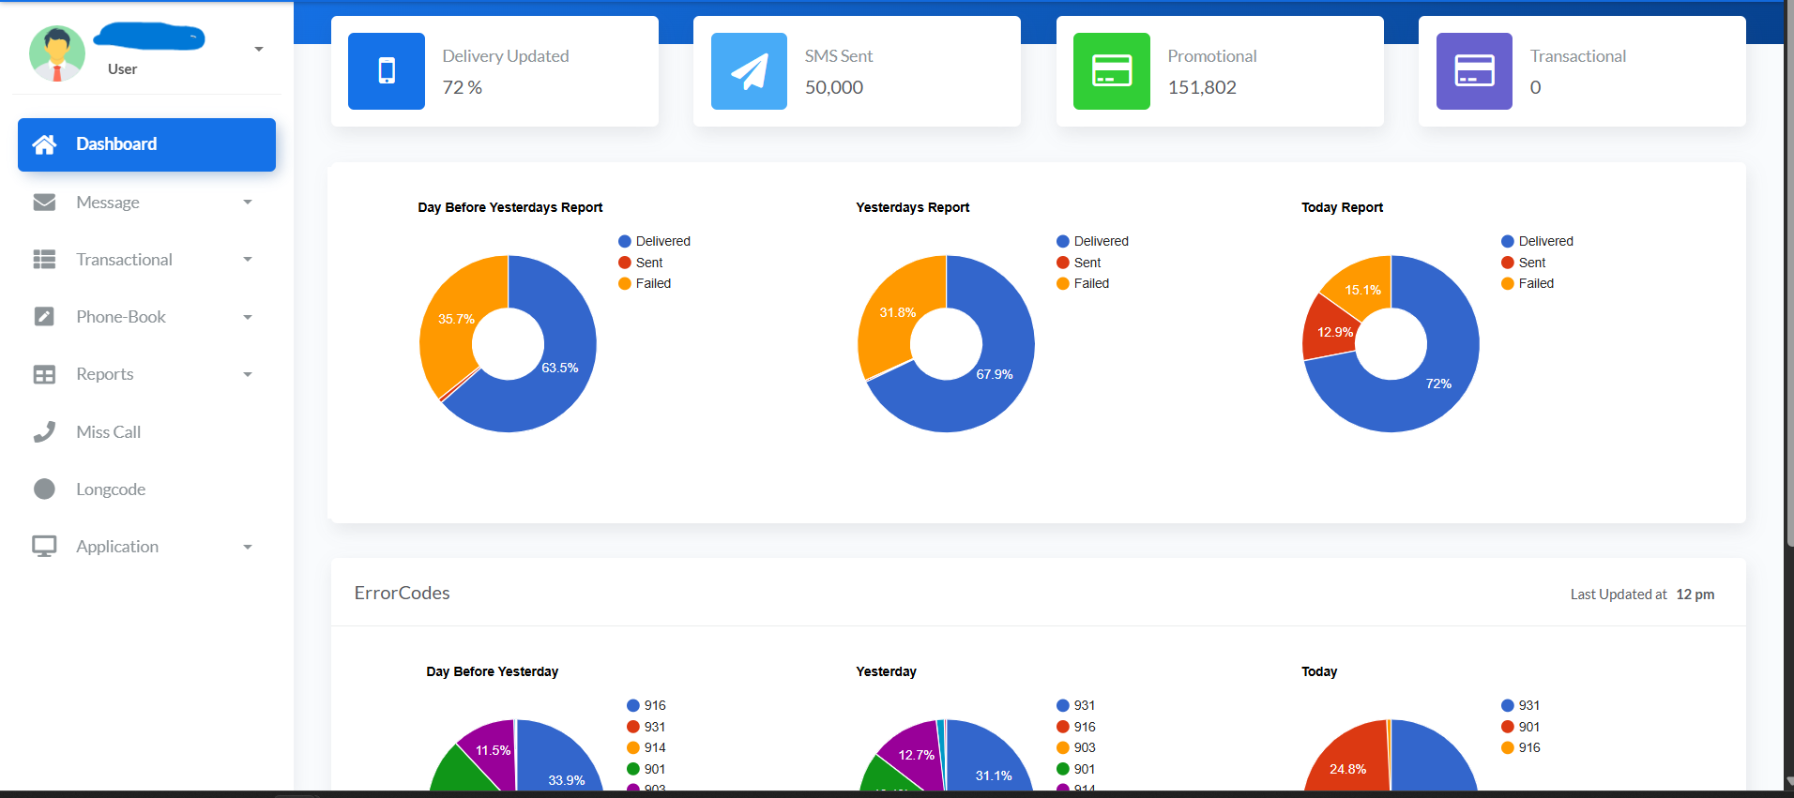Expand the Transactional sidebar menu arrow

(x=248, y=260)
